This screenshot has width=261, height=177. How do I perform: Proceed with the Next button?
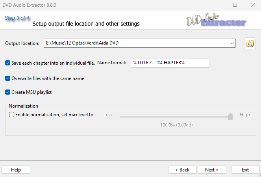(212, 170)
